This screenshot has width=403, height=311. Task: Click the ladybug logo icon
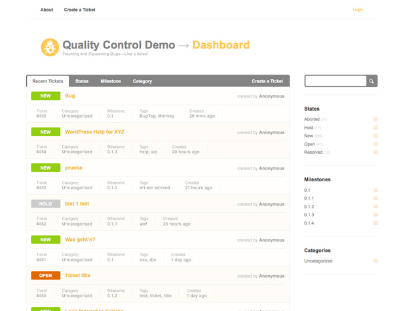click(x=50, y=47)
